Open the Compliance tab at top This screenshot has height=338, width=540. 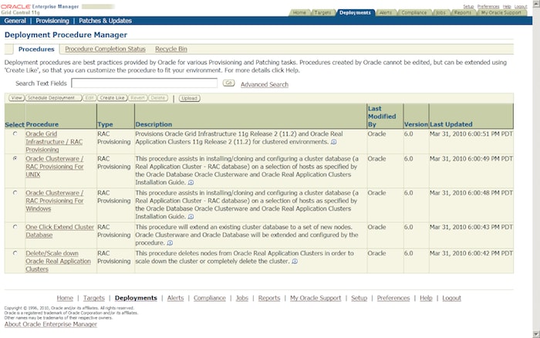[414, 13]
